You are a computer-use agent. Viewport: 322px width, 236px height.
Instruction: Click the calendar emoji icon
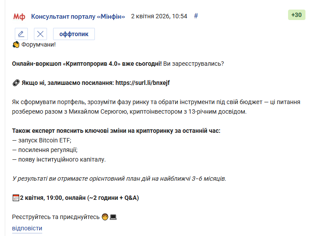coord(16,198)
